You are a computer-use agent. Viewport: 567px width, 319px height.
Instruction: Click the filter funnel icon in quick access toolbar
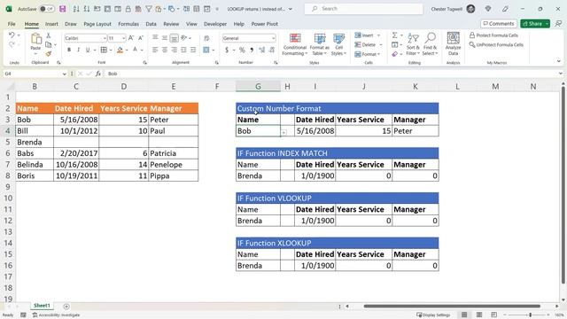tap(149, 9)
